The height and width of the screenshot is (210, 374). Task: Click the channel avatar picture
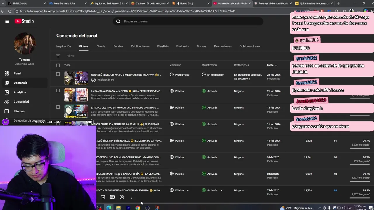coord(25,43)
